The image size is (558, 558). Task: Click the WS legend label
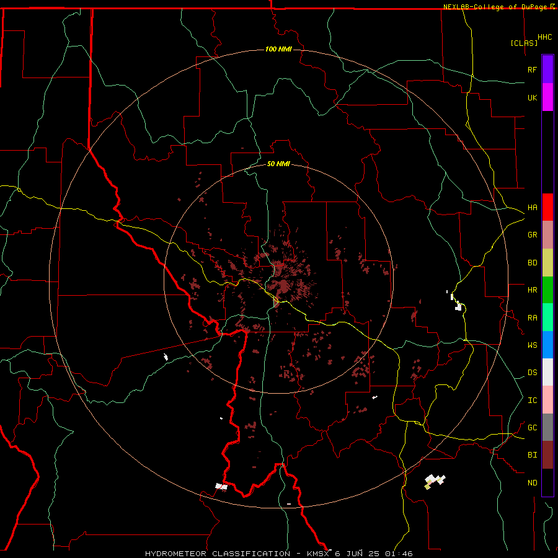tap(532, 345)
